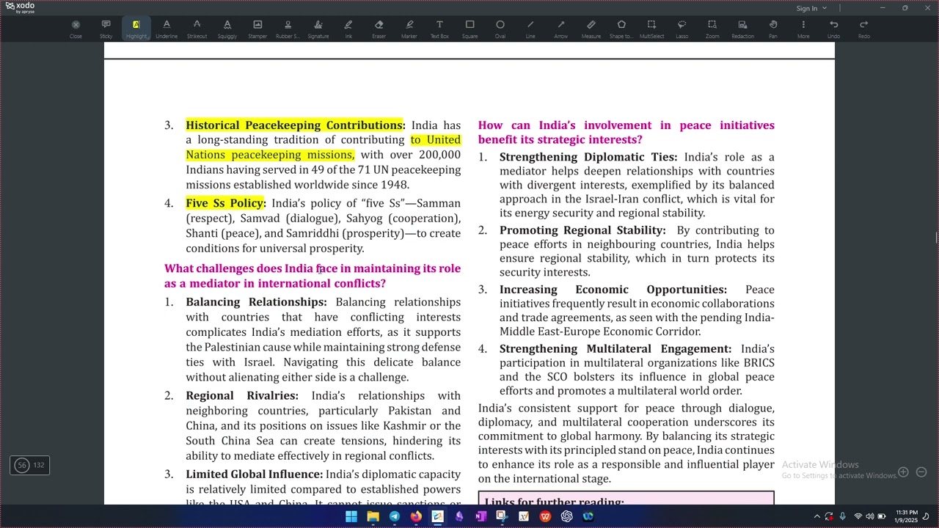The image size is (939, 528).
Task: Select the Text Box tool
Action: tap(439, 29)
